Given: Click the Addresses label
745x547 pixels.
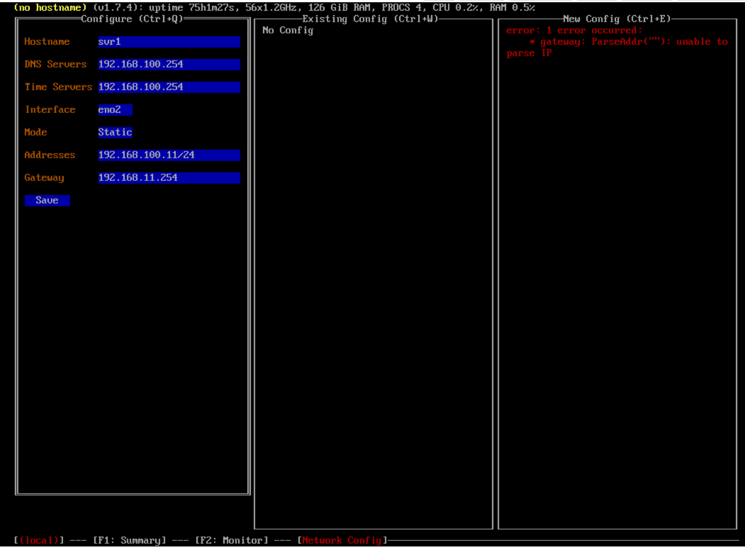Looking at the screenshot, I should pyautogui.click(x=50, y=155).
